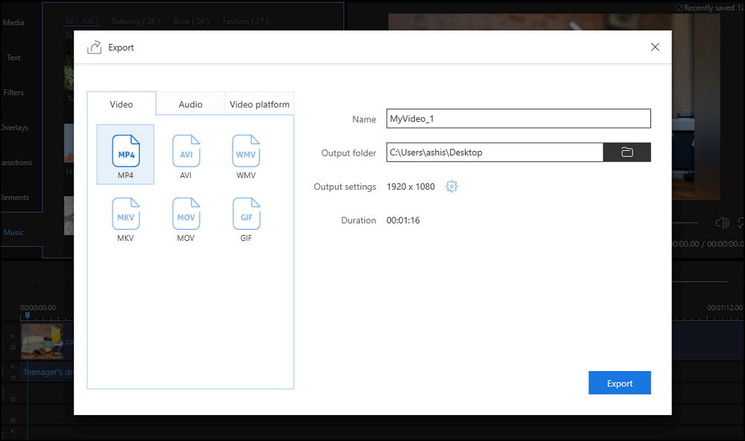Select the MKV format icon

pos(125,214)
